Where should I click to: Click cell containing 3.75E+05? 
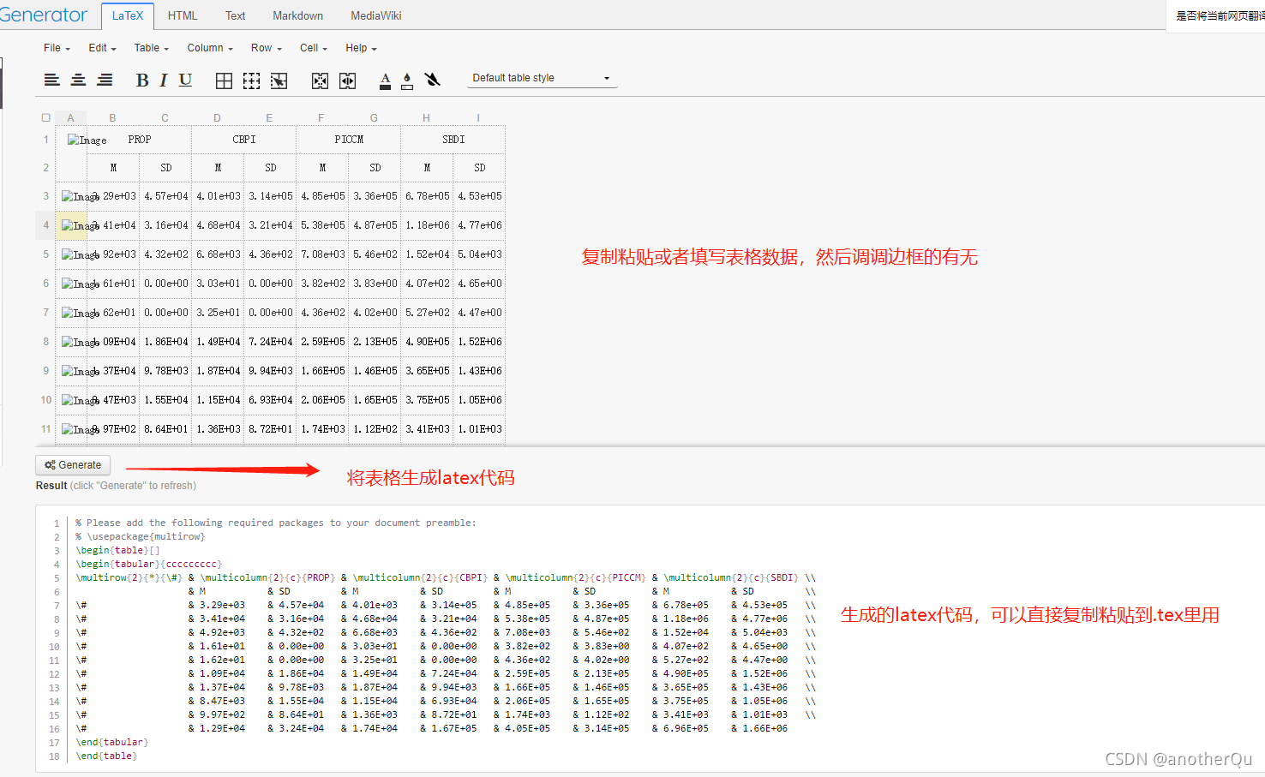(x=428, y=400)
